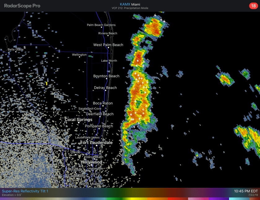Click the West Palm Beach city dot
The height and width of the screenshot is (200, 260).
click(x=108, y=48)
